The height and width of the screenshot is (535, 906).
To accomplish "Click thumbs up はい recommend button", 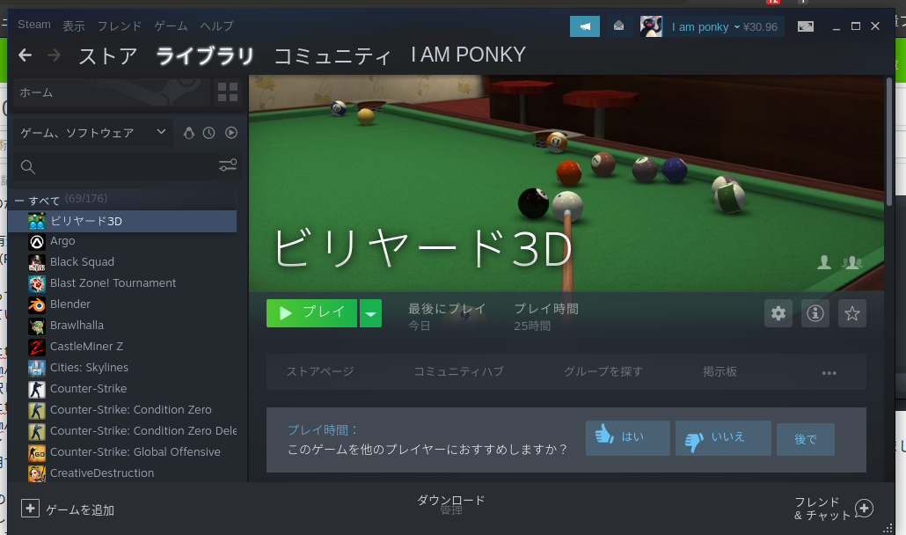I will coord(627,437).
